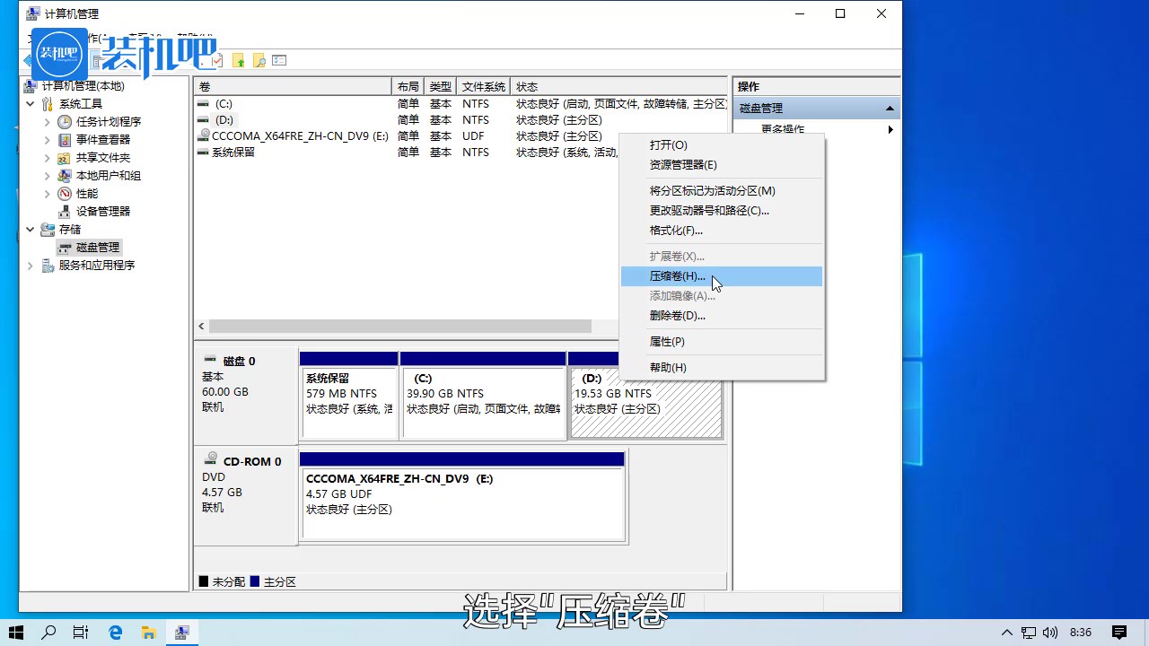
Task: Click the magnifier search toolbar icon
Action: tap(259, 60)
